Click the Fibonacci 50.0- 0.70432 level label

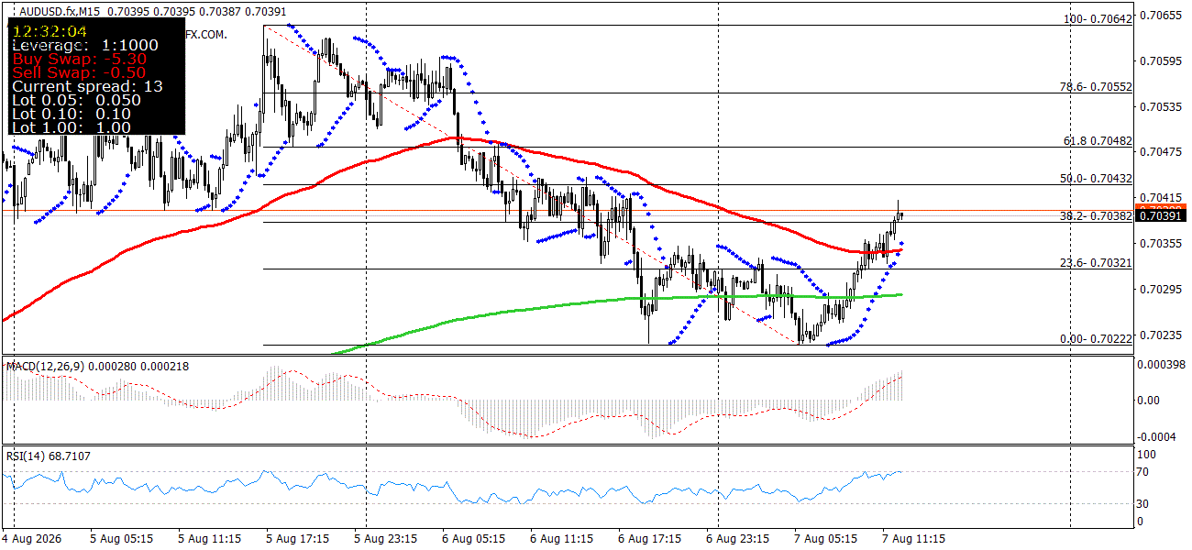point(1097,178)
